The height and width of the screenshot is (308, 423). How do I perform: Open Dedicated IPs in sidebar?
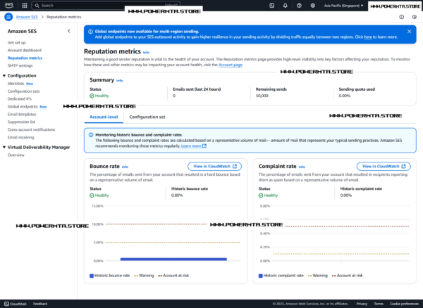(20, 99)
